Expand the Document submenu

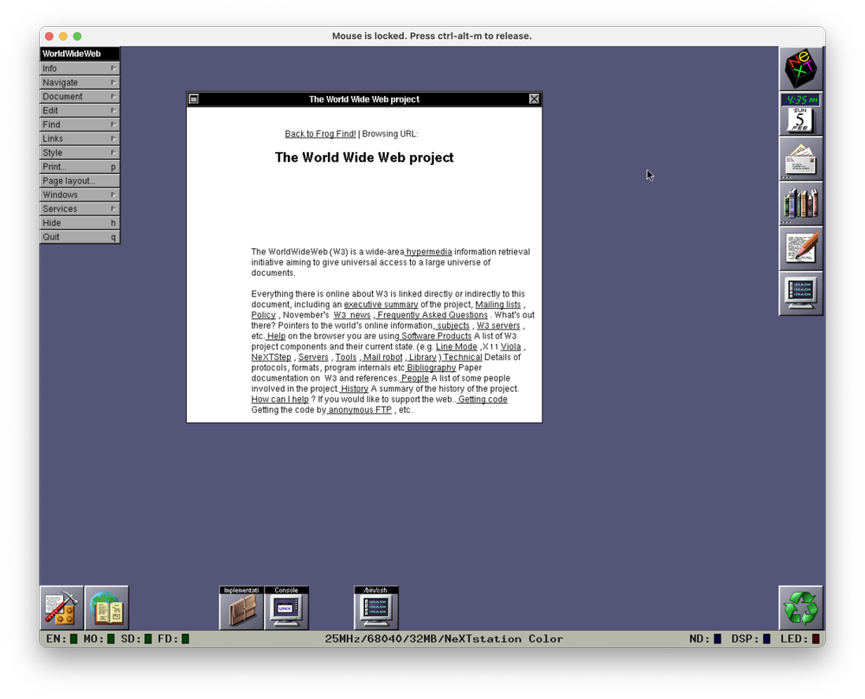tap(80, 97)
